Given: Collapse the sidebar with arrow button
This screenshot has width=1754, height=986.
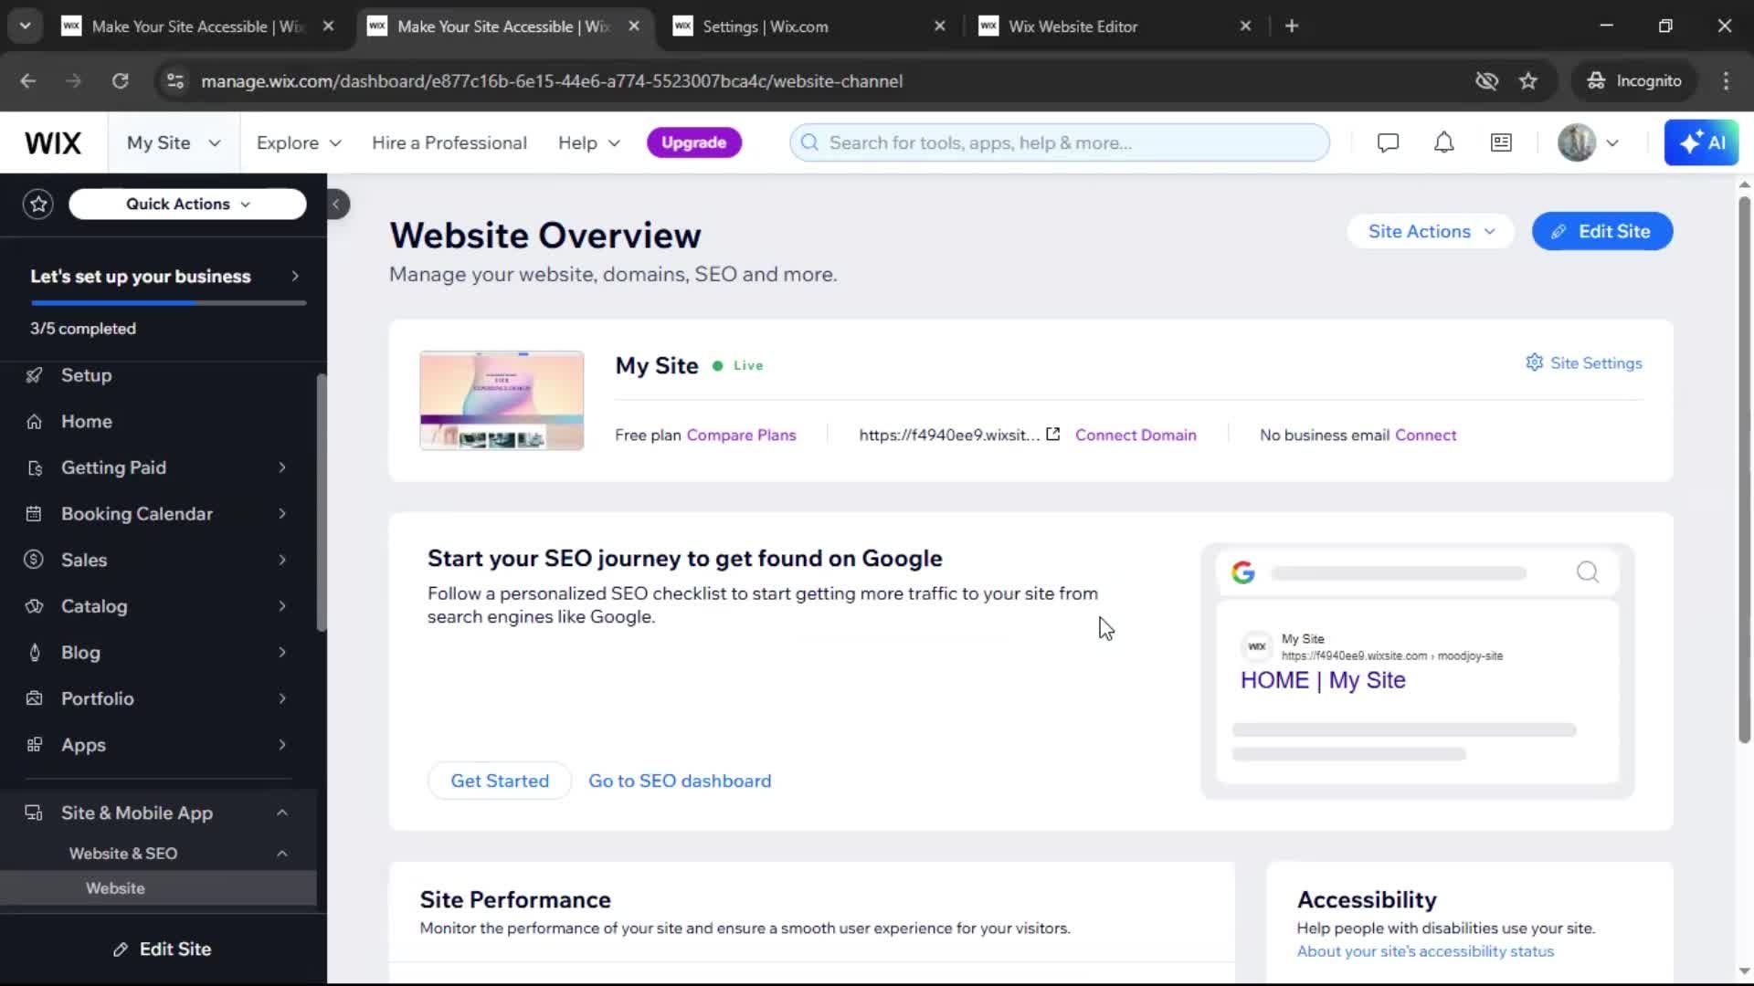Looking at the screenshot, I should (x=336, y=204).
